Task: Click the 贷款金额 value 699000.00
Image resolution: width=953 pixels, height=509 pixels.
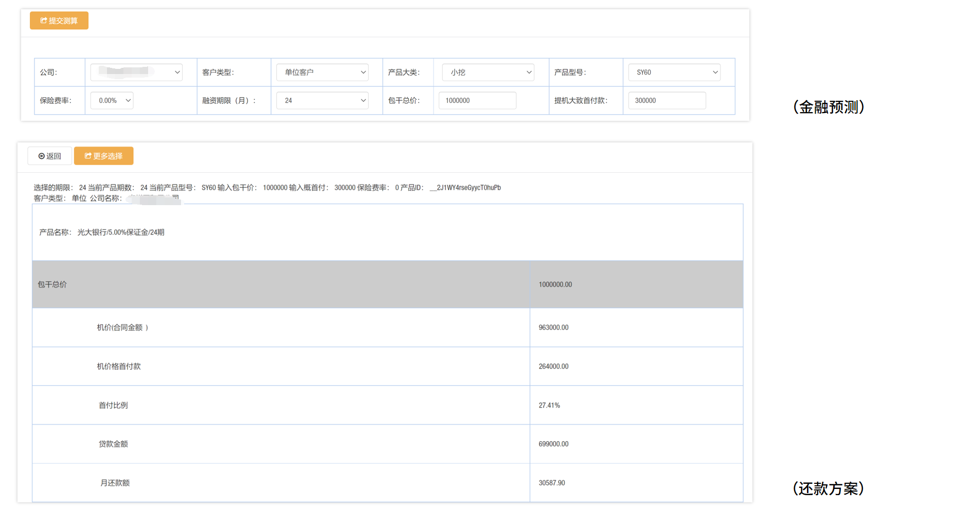Action: click(553, 444)
